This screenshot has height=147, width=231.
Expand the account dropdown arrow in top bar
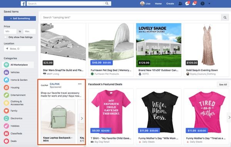click(209, 4)
